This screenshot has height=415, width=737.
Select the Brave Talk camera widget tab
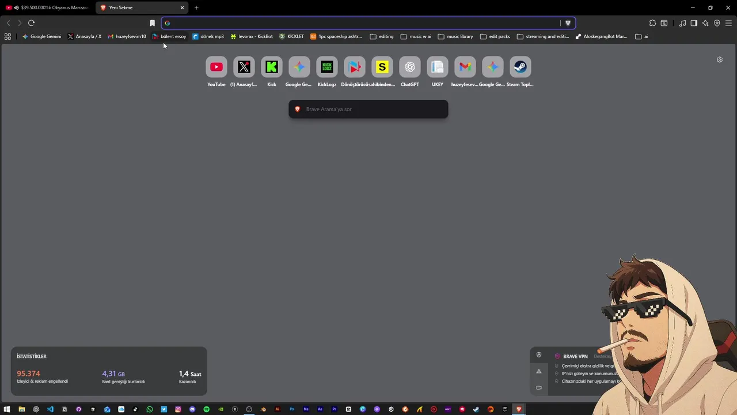[539, 387]
